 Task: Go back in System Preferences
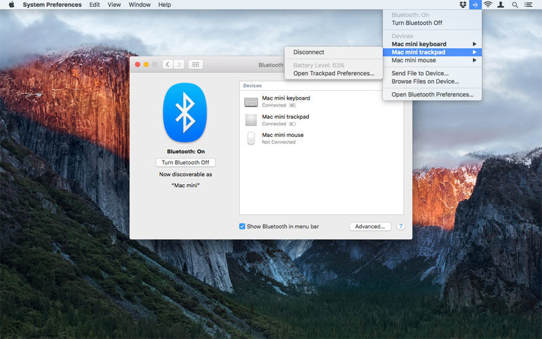167,64
